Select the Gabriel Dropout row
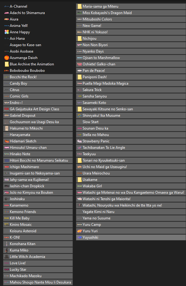Image resolution: width=186 pixels, height=286 pixels. pyautogui.click(x=38, y=116)
